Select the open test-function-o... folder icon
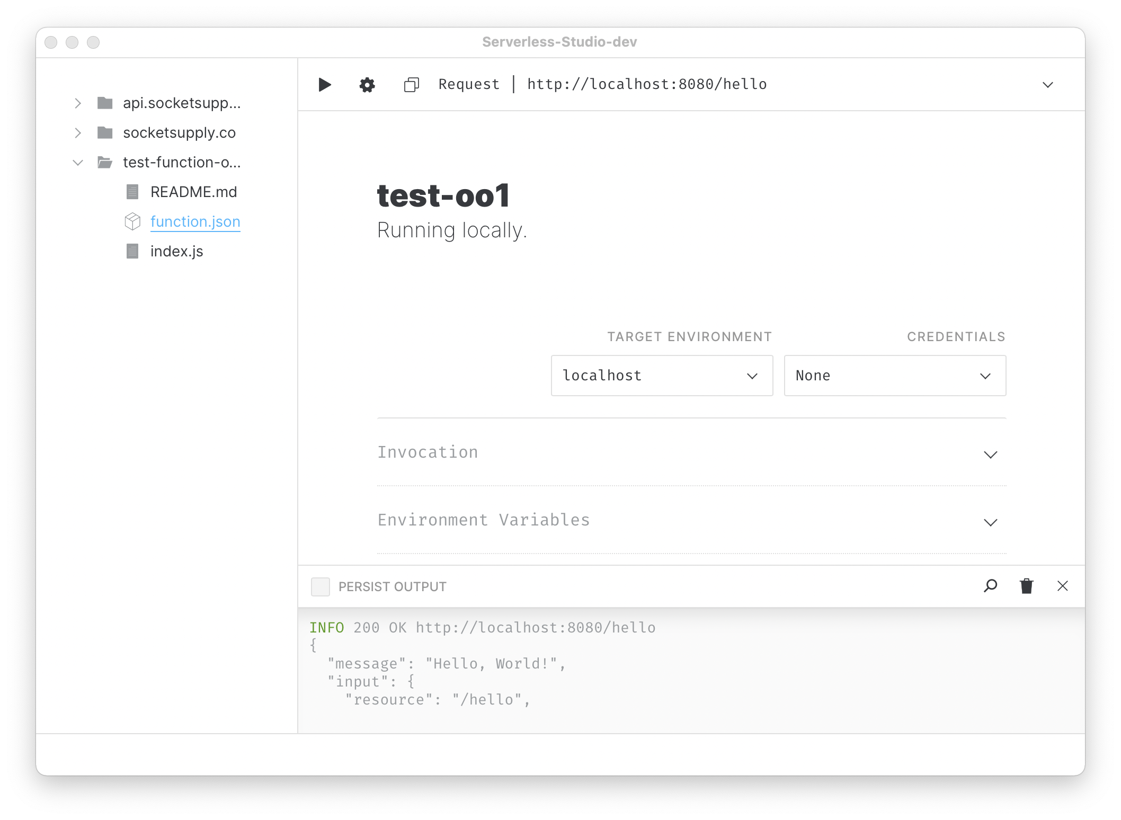The width and height of the screenshot is (1121, 820). 105,162
